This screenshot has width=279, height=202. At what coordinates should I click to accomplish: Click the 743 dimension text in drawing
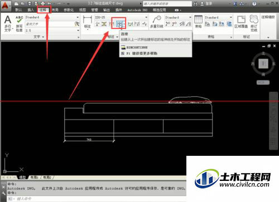click(89, 140)
